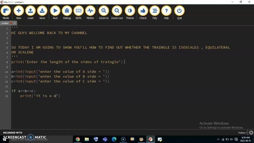Switch to Mu editor taskbar icon
Screen dimensions: 254x143
click(x=150, y=139)
